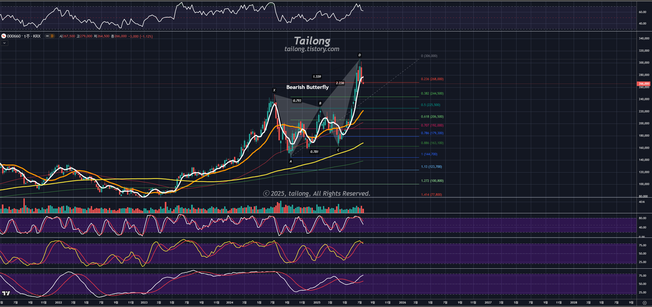Click the 300,000 mark on price scale
Screen dimensions: 652x307
tap(644, 63)
